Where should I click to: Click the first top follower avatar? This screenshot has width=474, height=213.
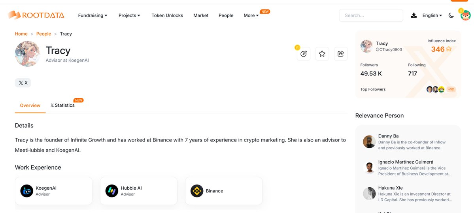coord(430,89)
